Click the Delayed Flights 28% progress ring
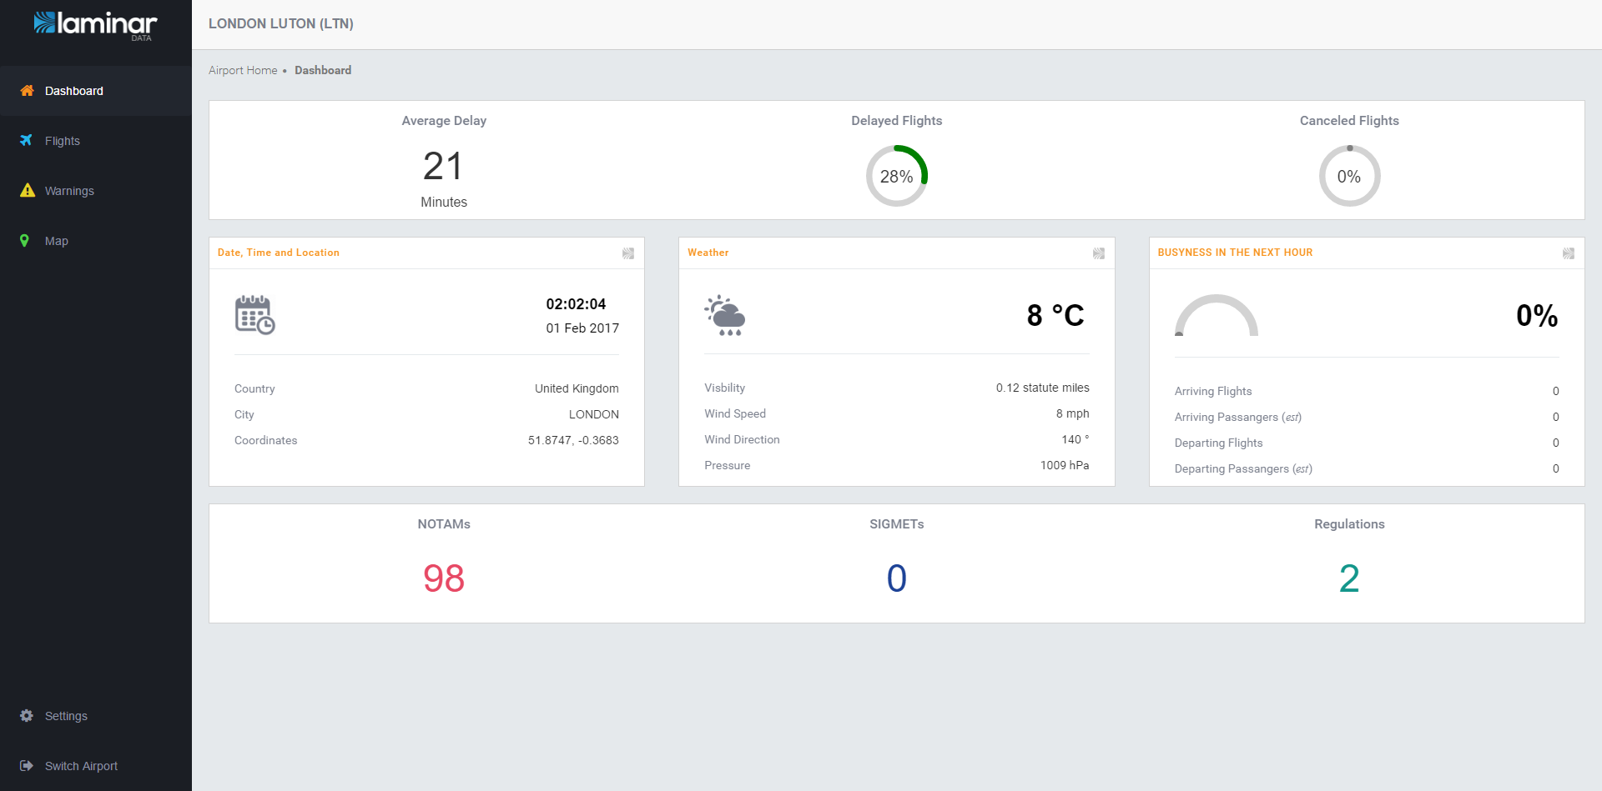The width and height of the screenshot is (1602, 791). 896,176
